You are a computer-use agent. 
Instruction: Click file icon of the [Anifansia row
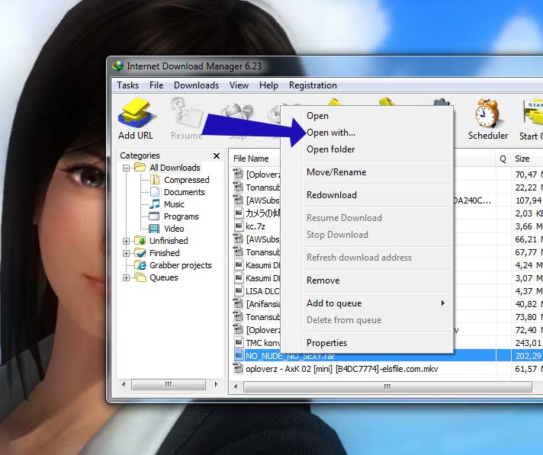click(x=238, y=304)
